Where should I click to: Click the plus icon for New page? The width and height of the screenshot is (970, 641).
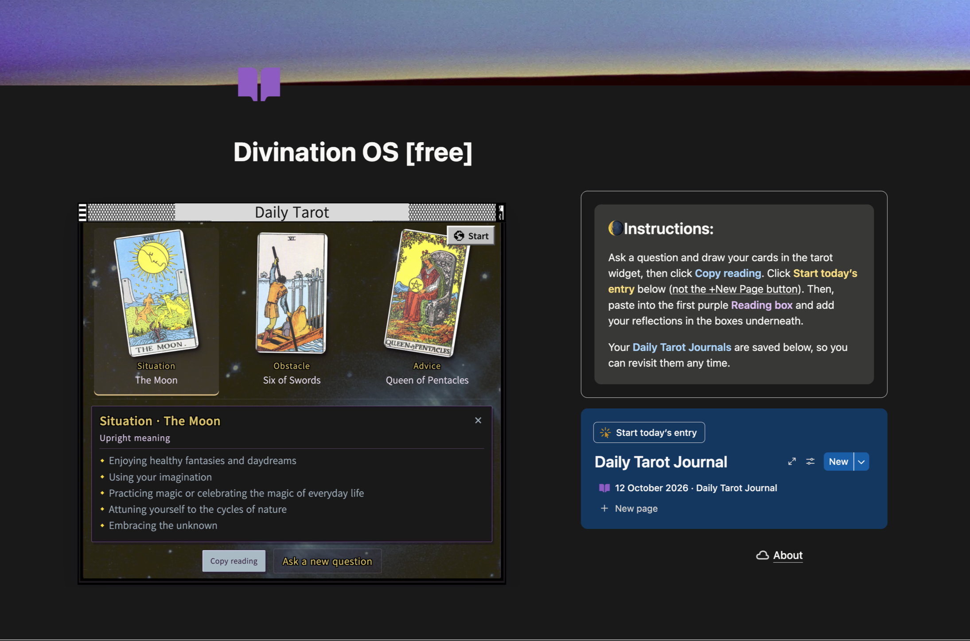pyautogui.click(x=604, y=508)
